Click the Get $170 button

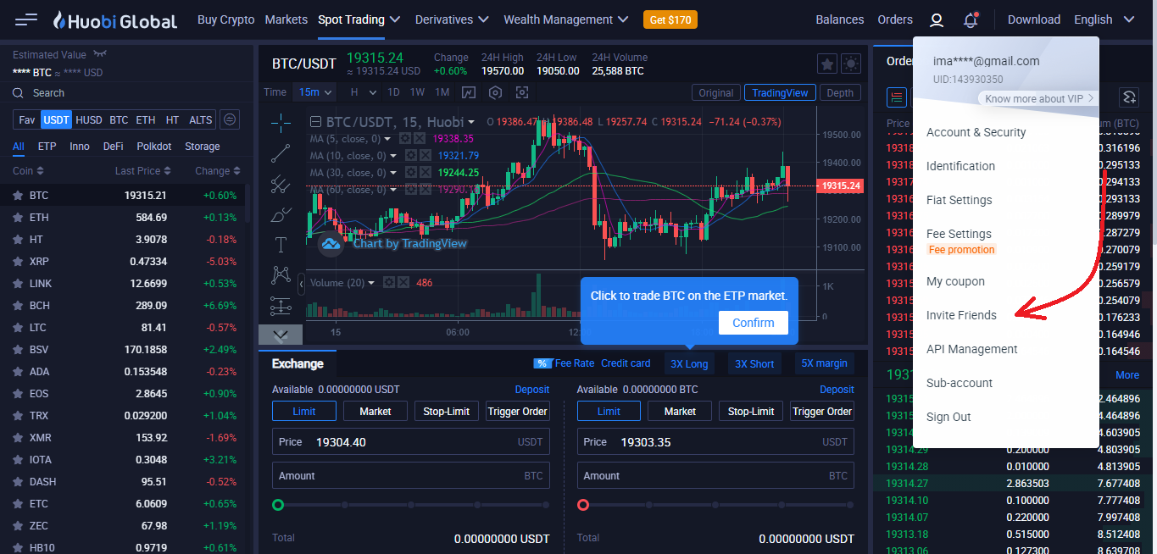[670, 19]
